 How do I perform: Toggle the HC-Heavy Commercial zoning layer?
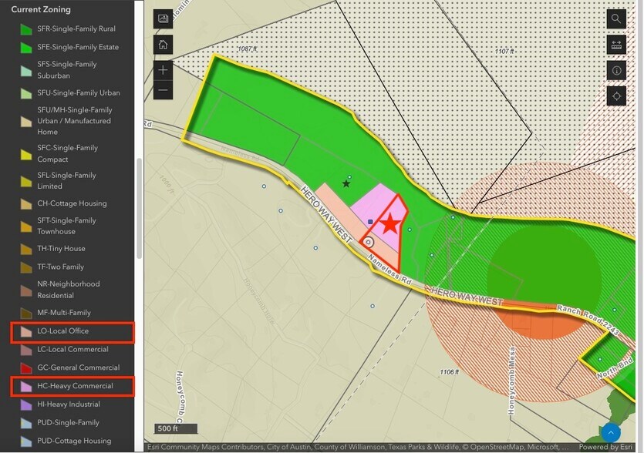72,386
